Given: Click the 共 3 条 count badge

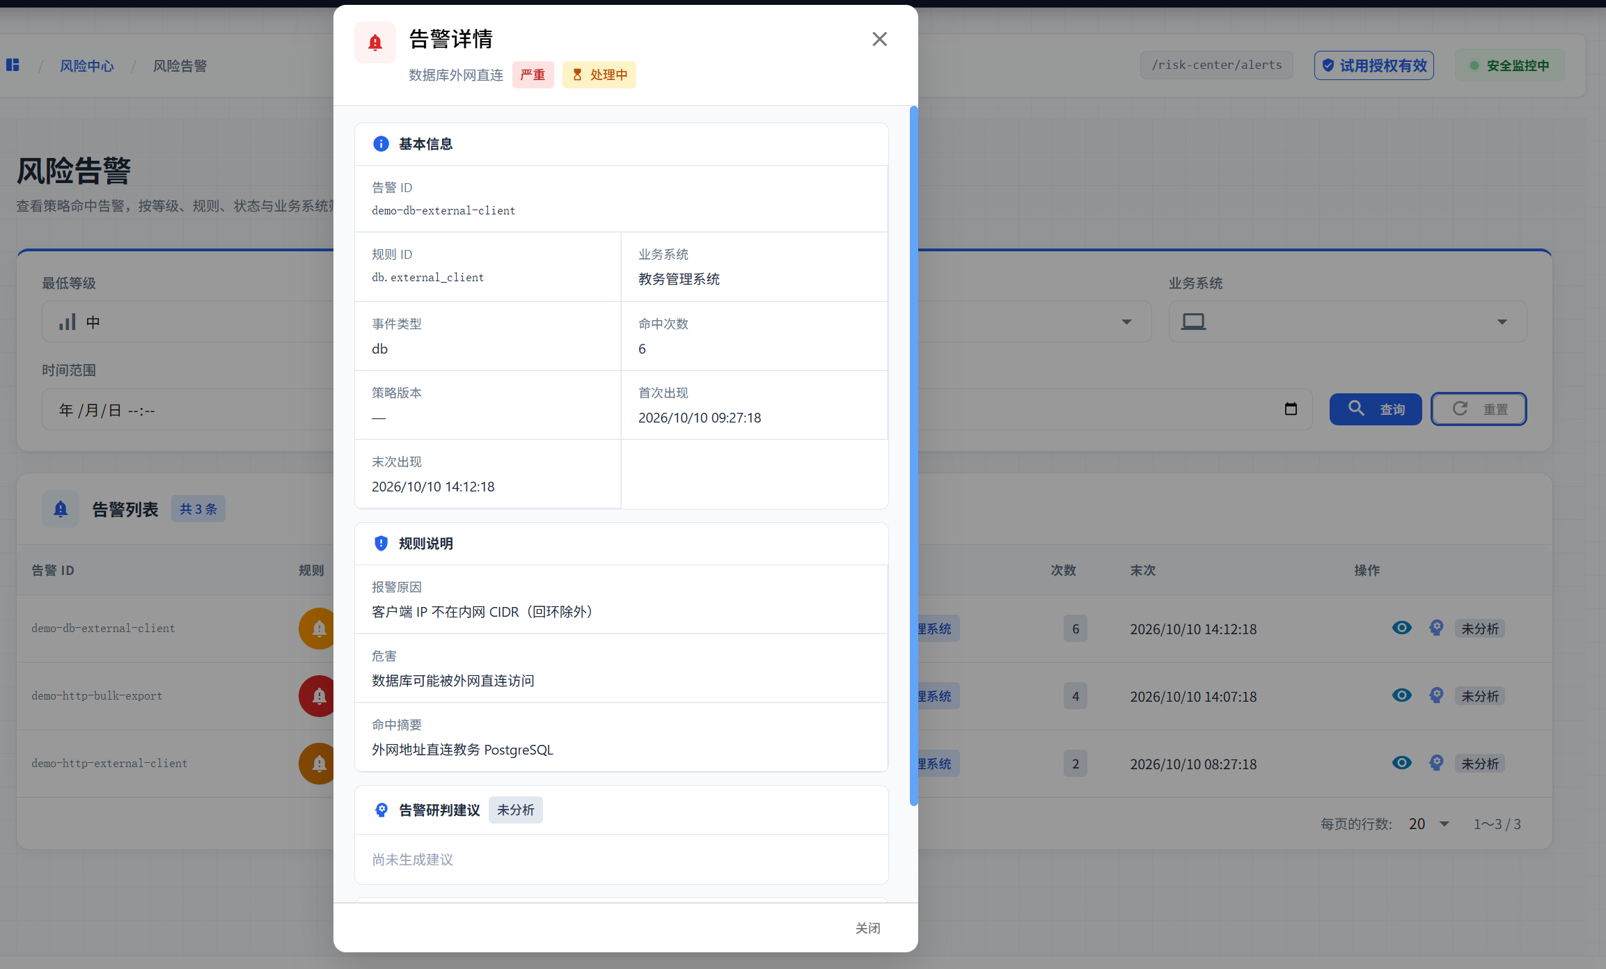Looking at the screenshot, I should tap(198, 509).
